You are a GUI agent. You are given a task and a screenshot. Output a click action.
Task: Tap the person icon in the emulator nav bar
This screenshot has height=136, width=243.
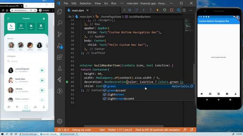235,94
